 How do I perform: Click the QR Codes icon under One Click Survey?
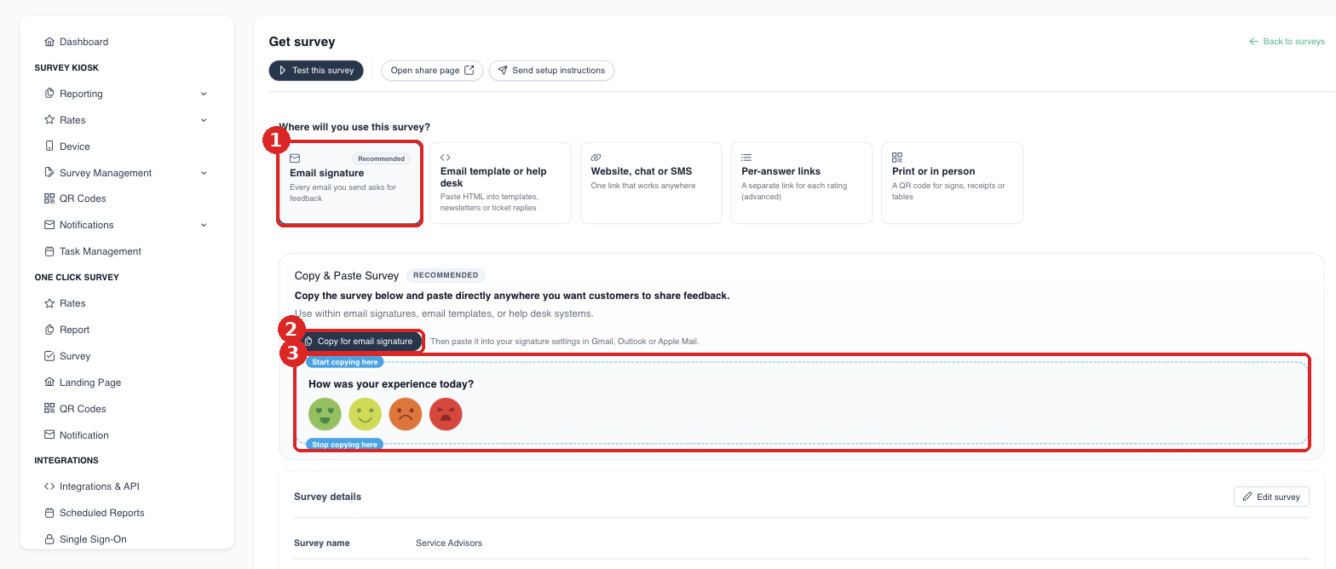pos(49,409)
